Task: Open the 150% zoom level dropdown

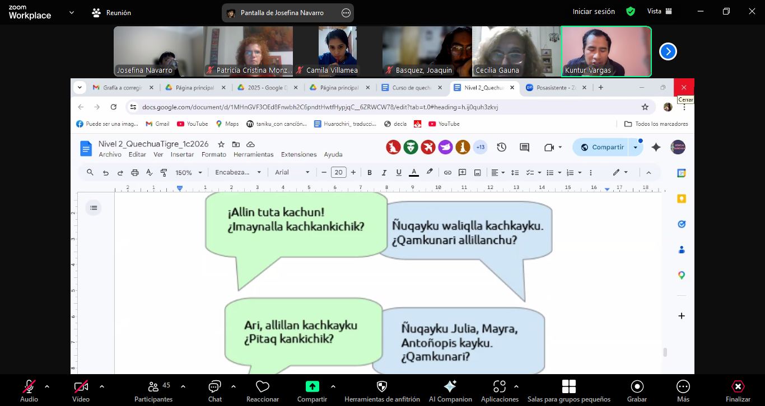Action: pos(188,173)
